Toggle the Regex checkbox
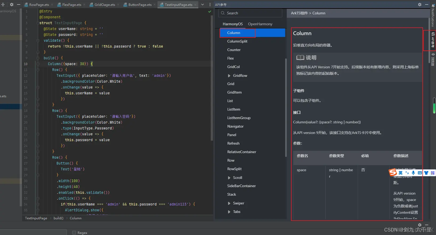This screenshot has height=235, width=436. 74,233
